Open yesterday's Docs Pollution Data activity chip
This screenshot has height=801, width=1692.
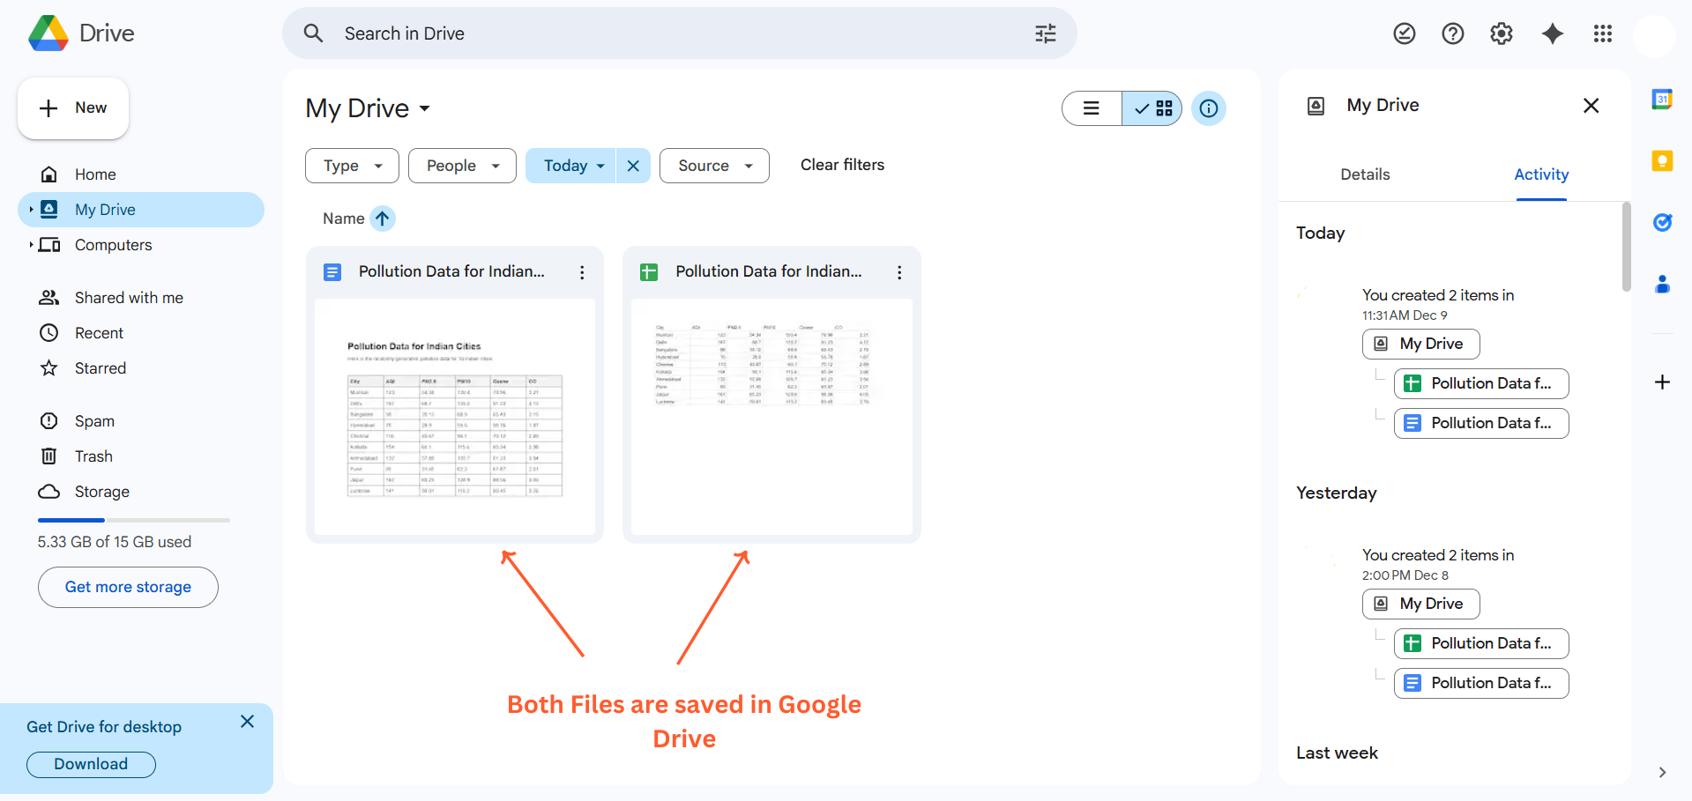1481,683
